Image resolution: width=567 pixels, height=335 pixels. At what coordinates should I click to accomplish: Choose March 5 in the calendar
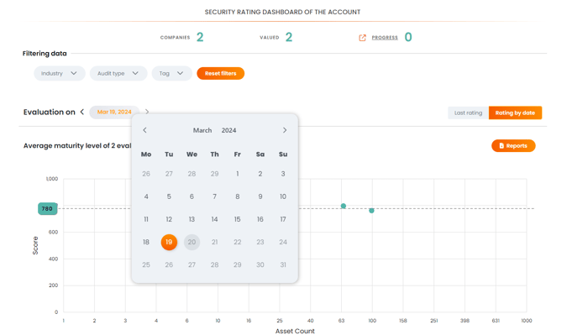point(169,196)
